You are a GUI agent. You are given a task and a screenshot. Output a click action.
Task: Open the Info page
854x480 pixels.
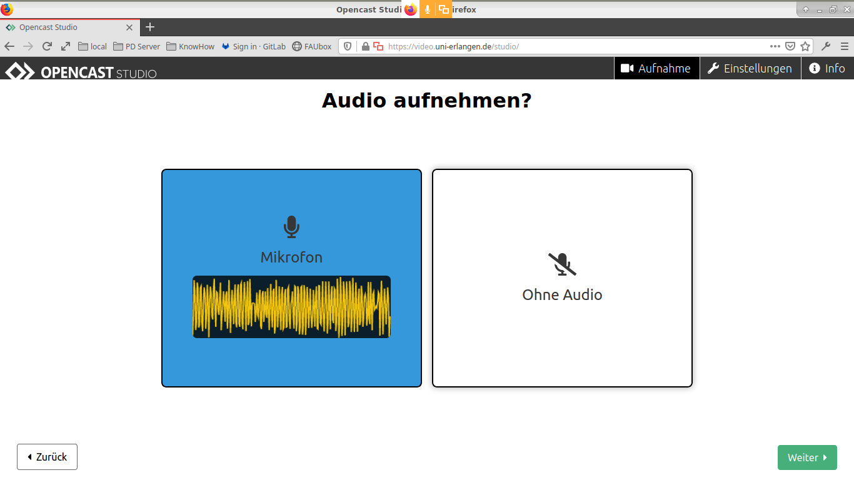pos(827,69)
